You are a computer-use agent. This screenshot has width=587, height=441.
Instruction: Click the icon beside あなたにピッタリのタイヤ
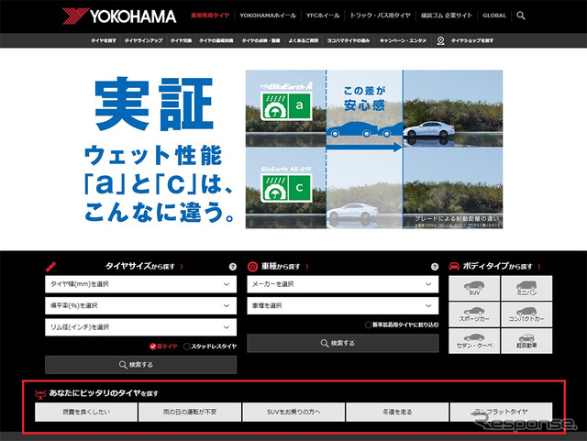tap(40, 393)
